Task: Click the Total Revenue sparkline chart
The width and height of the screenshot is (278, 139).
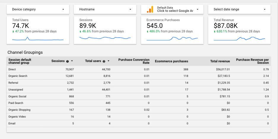Action: [x=239, y=39]
